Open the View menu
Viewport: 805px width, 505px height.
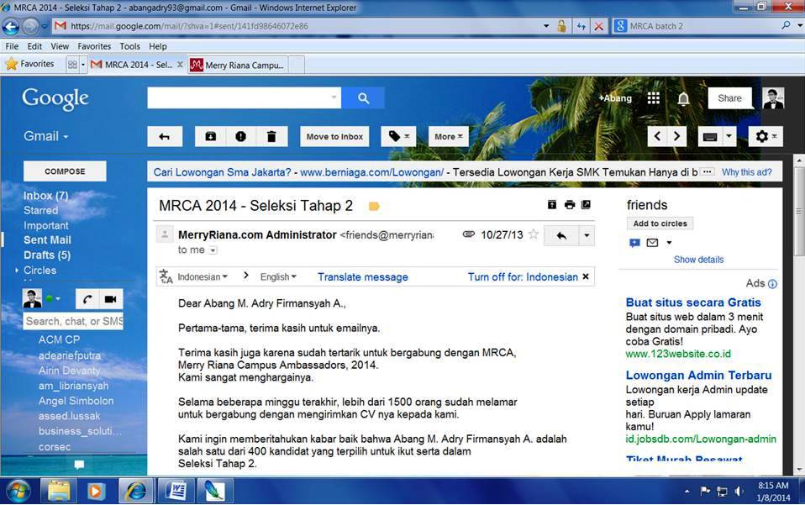tap(60, 46)
